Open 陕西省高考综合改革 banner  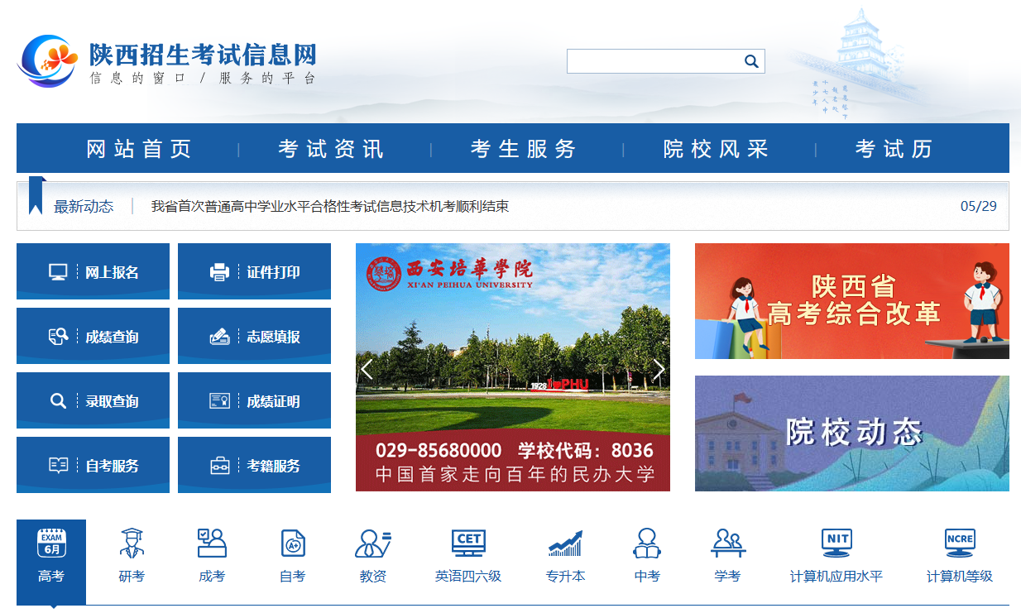pos(852,301)
